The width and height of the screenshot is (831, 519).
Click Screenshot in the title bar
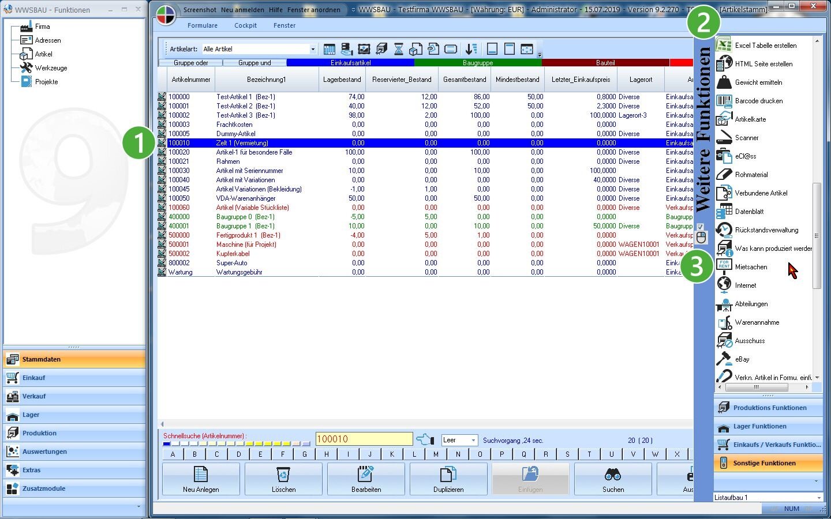(200, 10)
